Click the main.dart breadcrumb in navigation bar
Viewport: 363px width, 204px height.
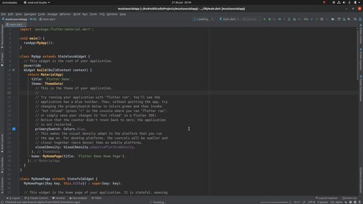(47, 19)
